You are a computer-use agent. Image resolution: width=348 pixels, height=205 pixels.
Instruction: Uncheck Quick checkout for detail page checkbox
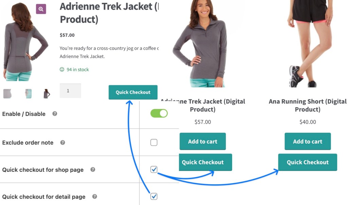point(154,196)
